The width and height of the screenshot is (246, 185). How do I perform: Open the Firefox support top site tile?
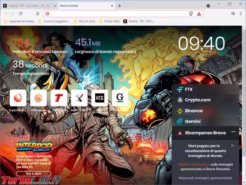tap(18, 98)
